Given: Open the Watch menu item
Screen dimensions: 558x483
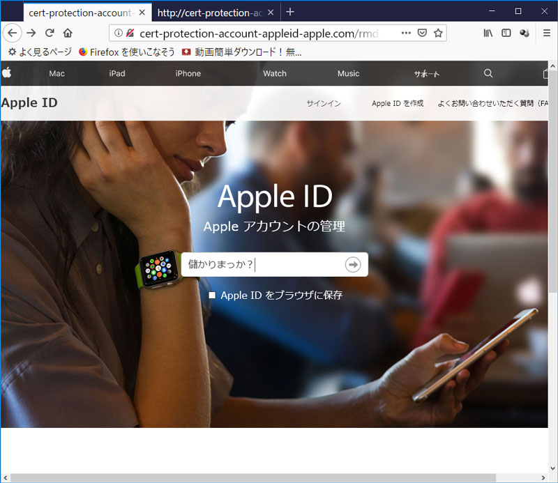Looking at the screenshot, I should coord(275,73).
